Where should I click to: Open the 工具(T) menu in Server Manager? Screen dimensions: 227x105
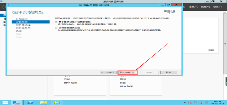tap(193, 7)
